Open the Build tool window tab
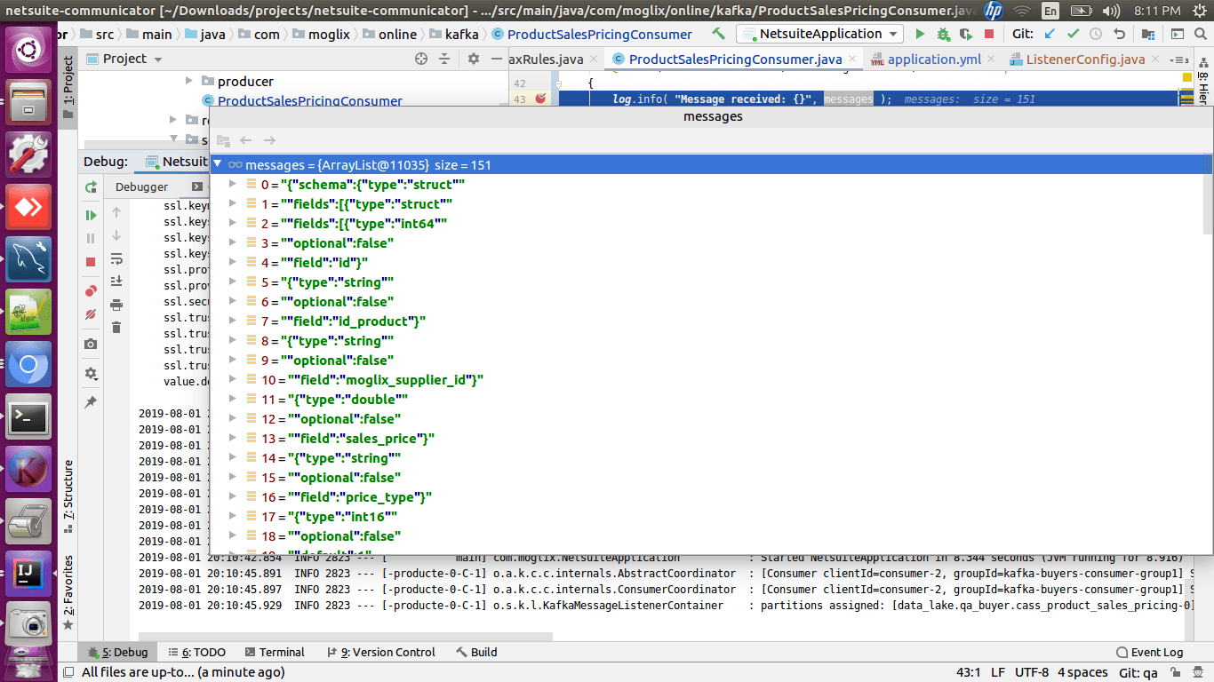 tap(476, 652)
